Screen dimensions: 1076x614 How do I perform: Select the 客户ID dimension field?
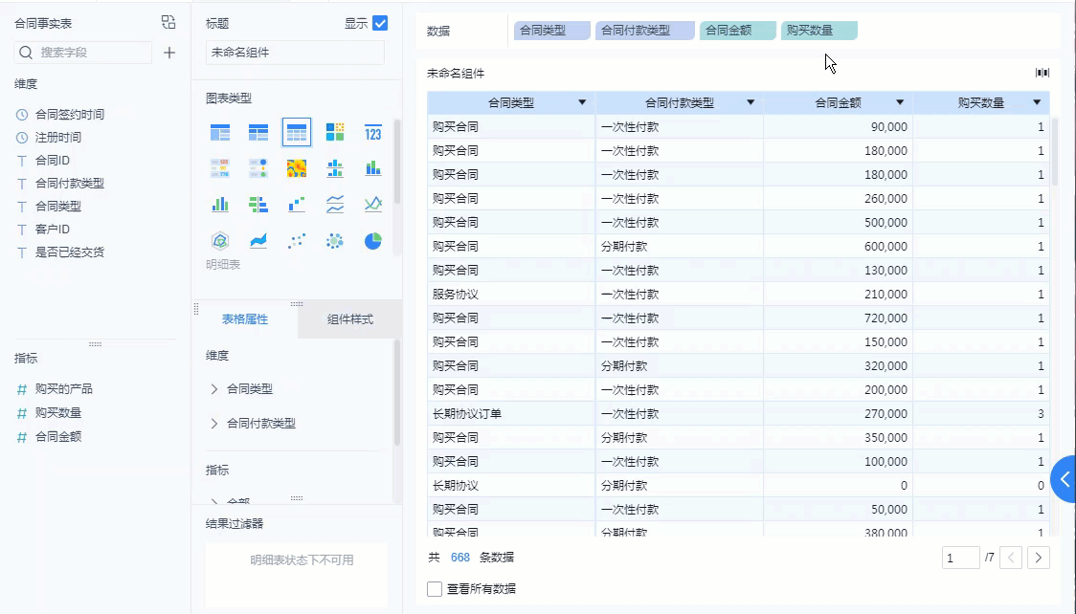click(x=52, y=229)
